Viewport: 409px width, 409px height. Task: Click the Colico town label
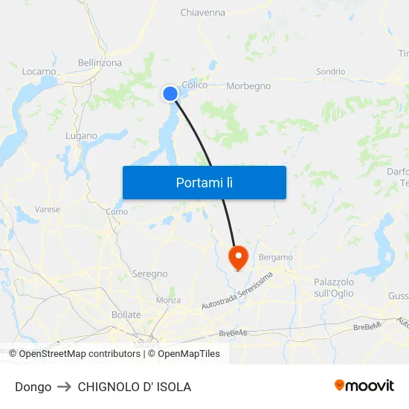[195, 85]
